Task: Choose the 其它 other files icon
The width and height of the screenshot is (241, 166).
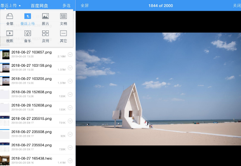Action: pyautogui.click(x=63, y=33)
